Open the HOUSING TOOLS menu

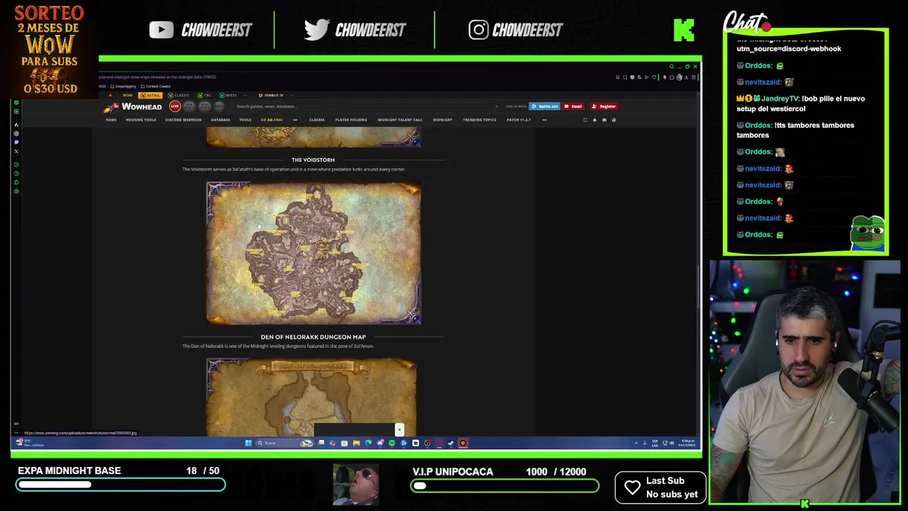[140, 120]
